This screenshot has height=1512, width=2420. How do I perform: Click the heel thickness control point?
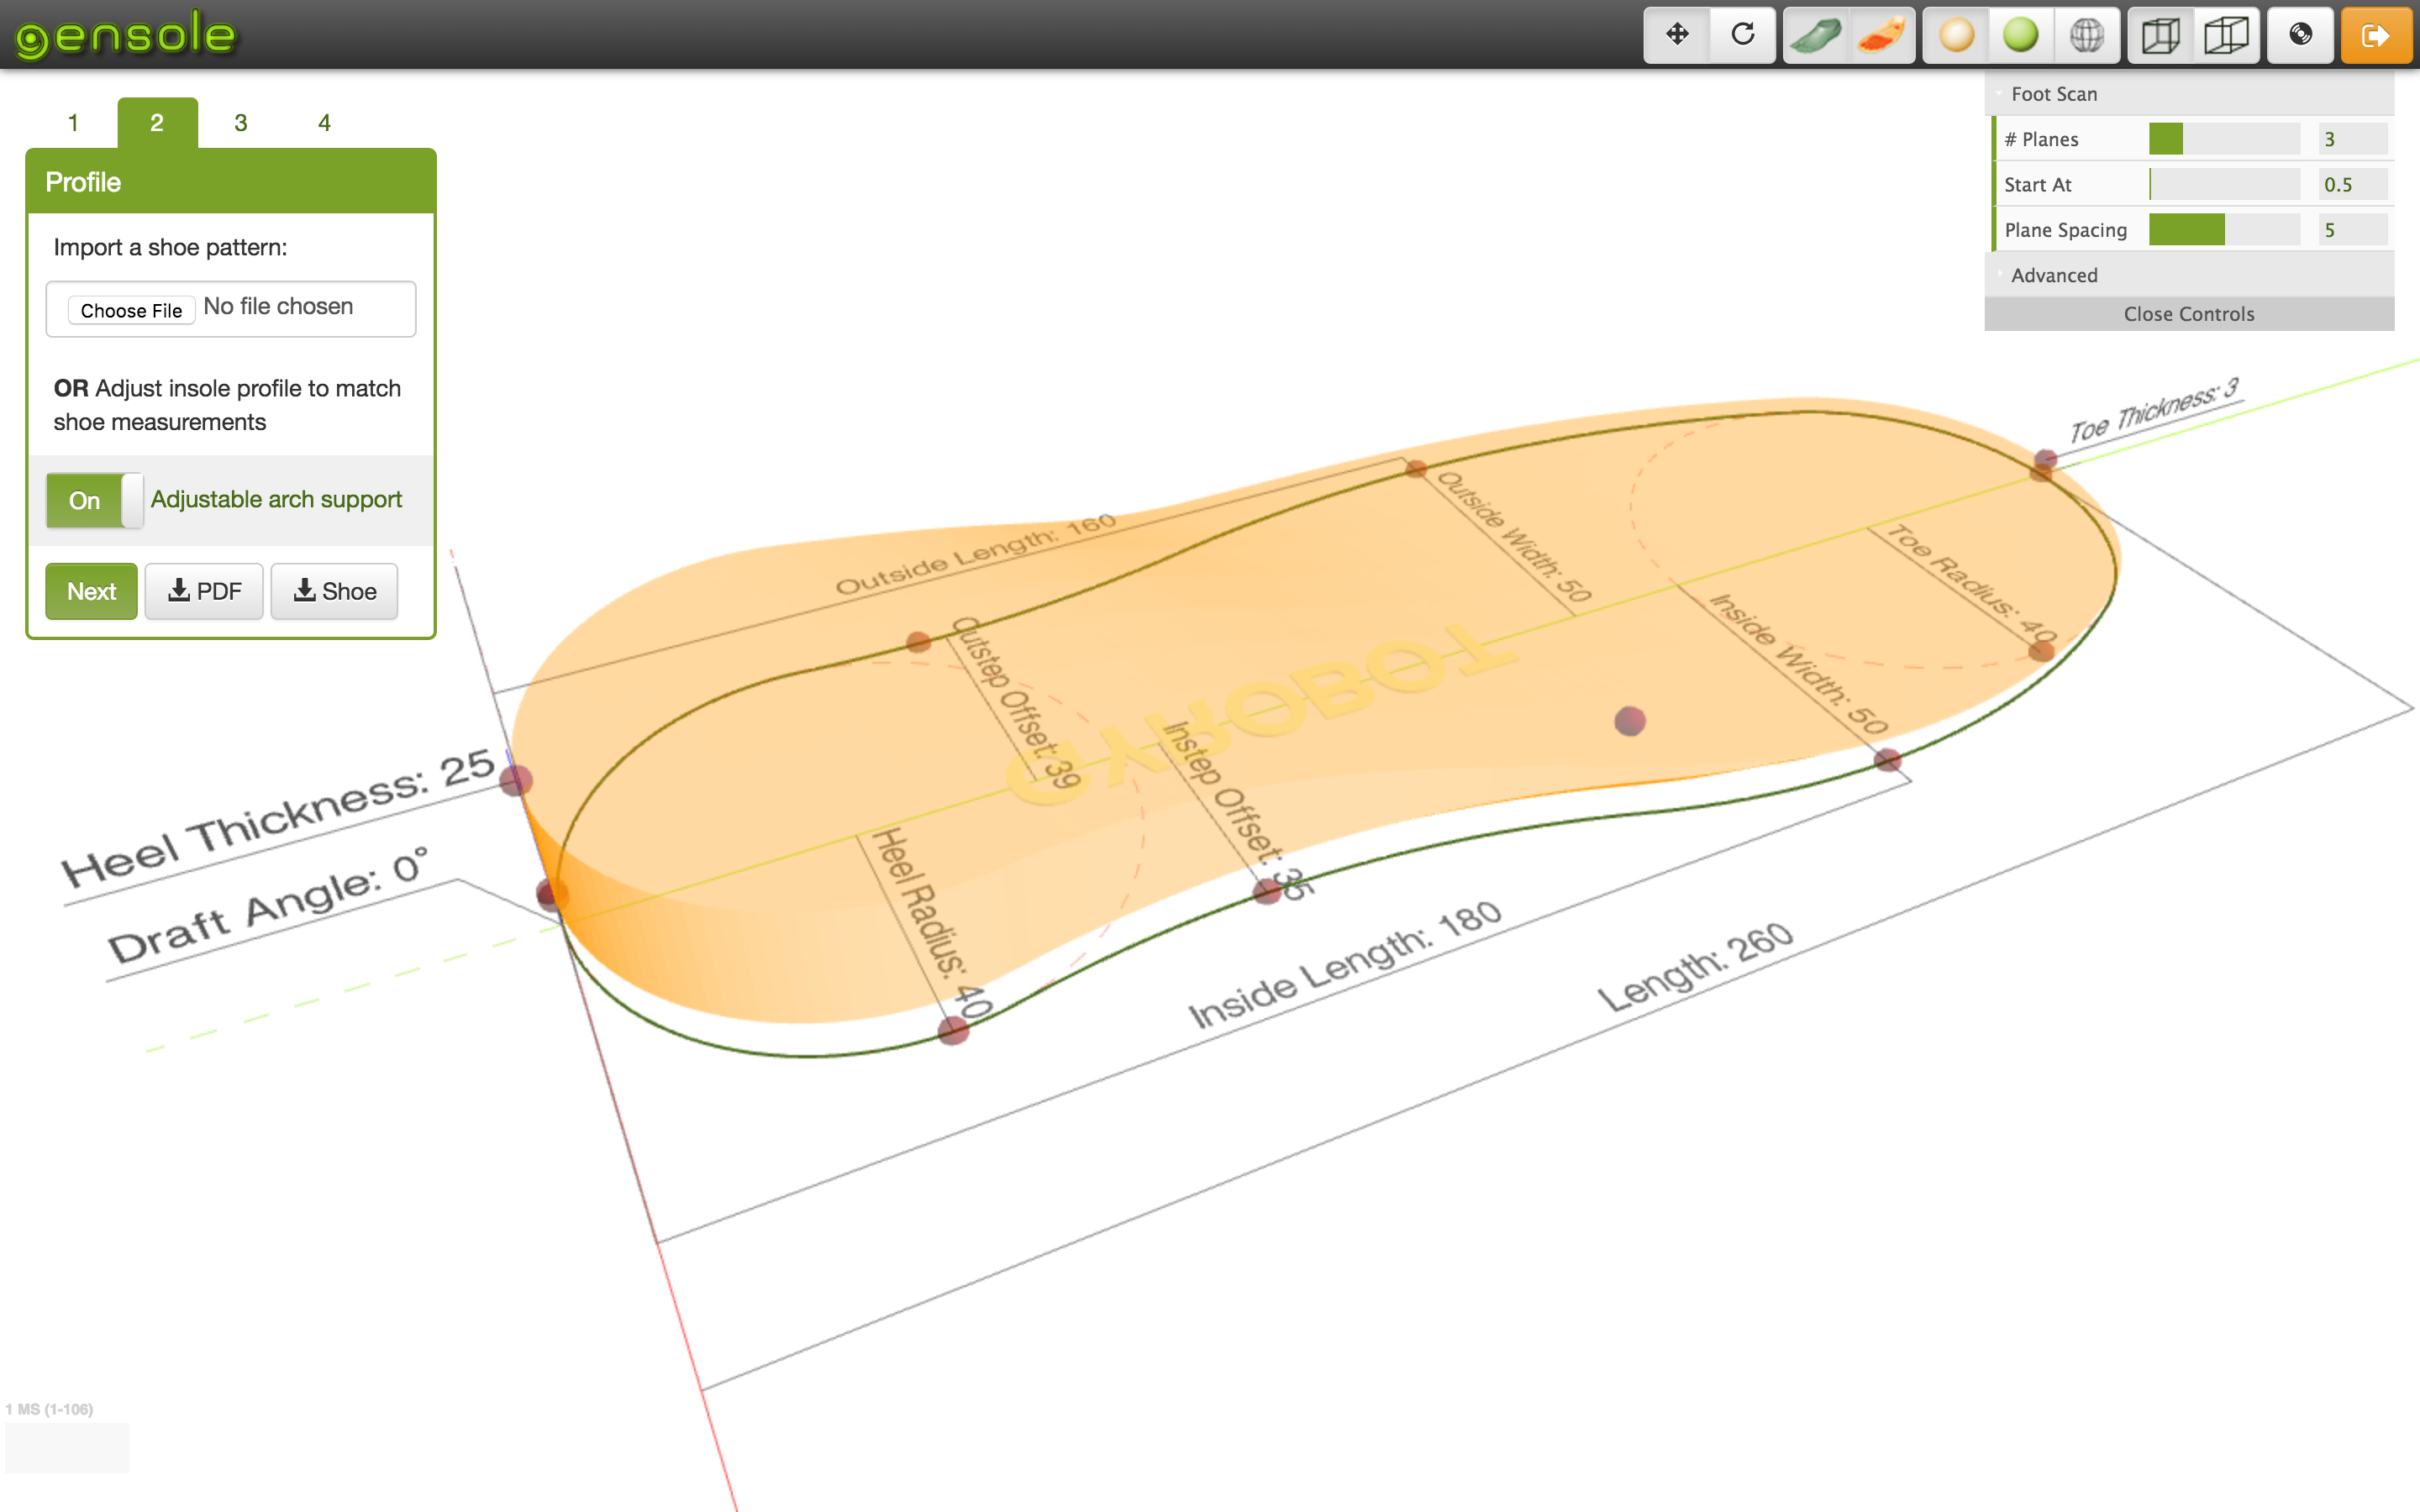[516, 780]
